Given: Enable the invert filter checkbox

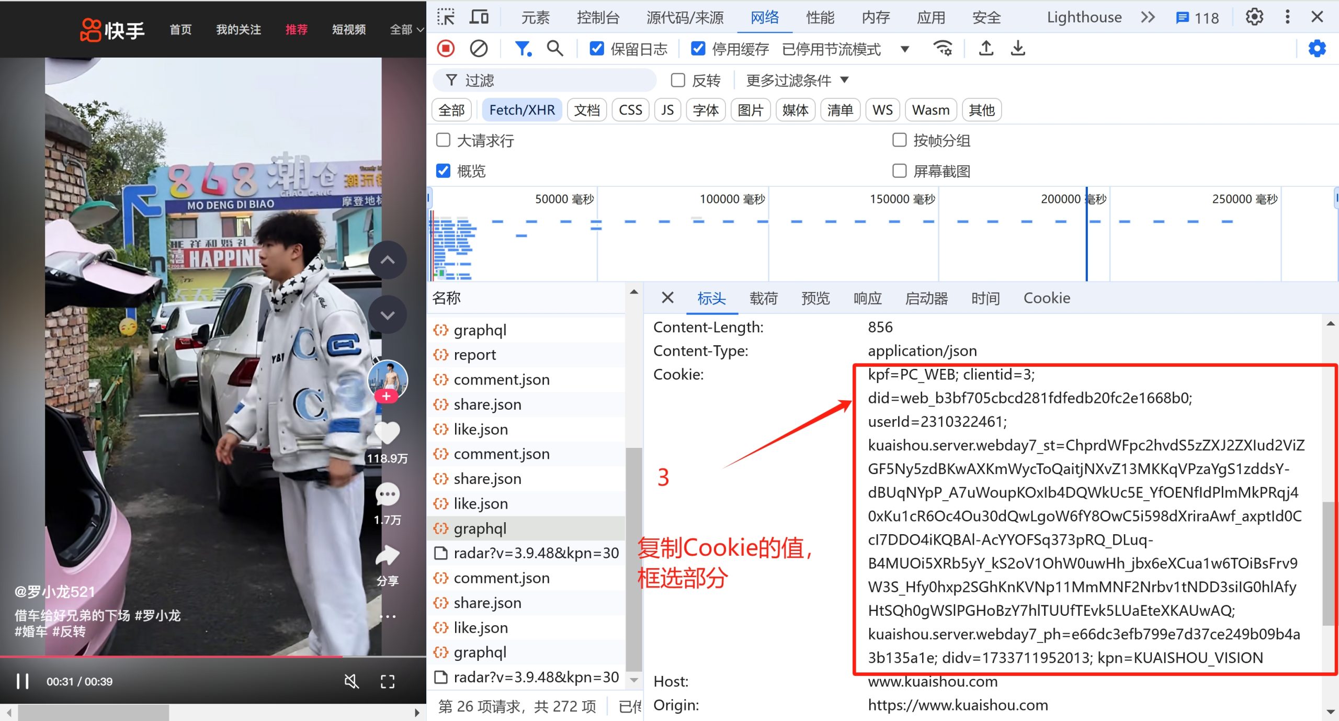Looking at the screenshot, I should pyautogui.click(x=678, y=80).
